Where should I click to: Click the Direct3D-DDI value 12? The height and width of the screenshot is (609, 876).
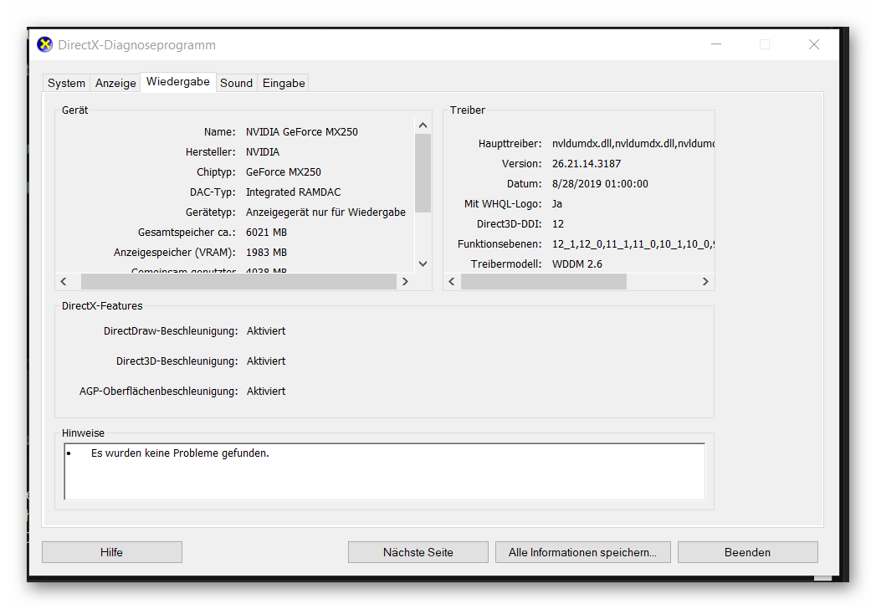[x=558, y=224]
